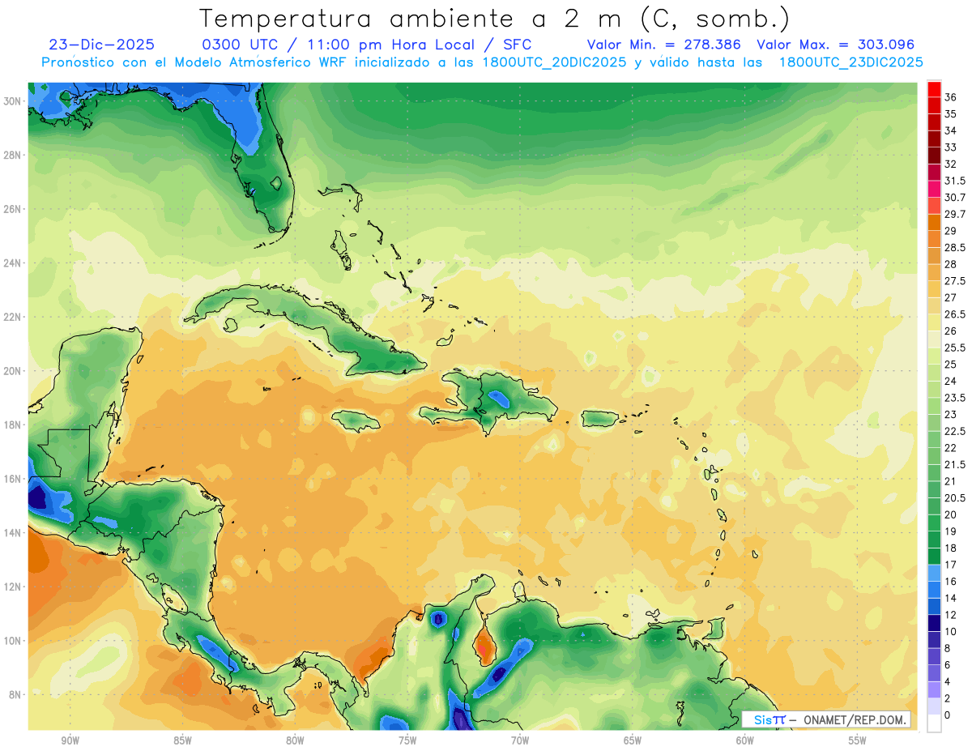The height and width of the screenshot is (751, 972).
Task: Click the legend value '21.5'
Action: [x=955, y=465]
